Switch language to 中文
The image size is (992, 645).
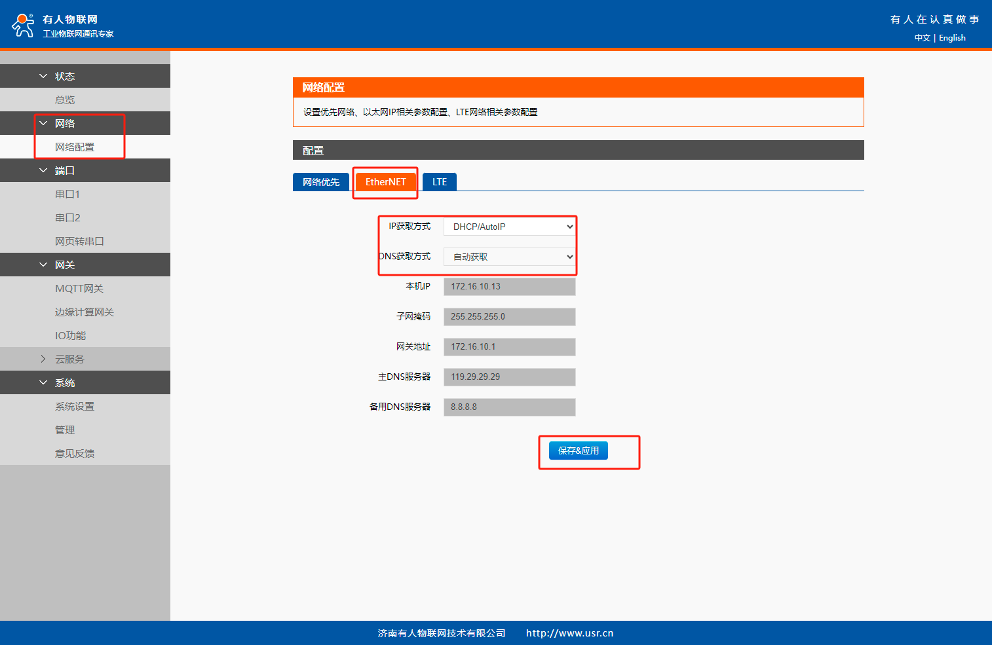click(x=922, y=38)
